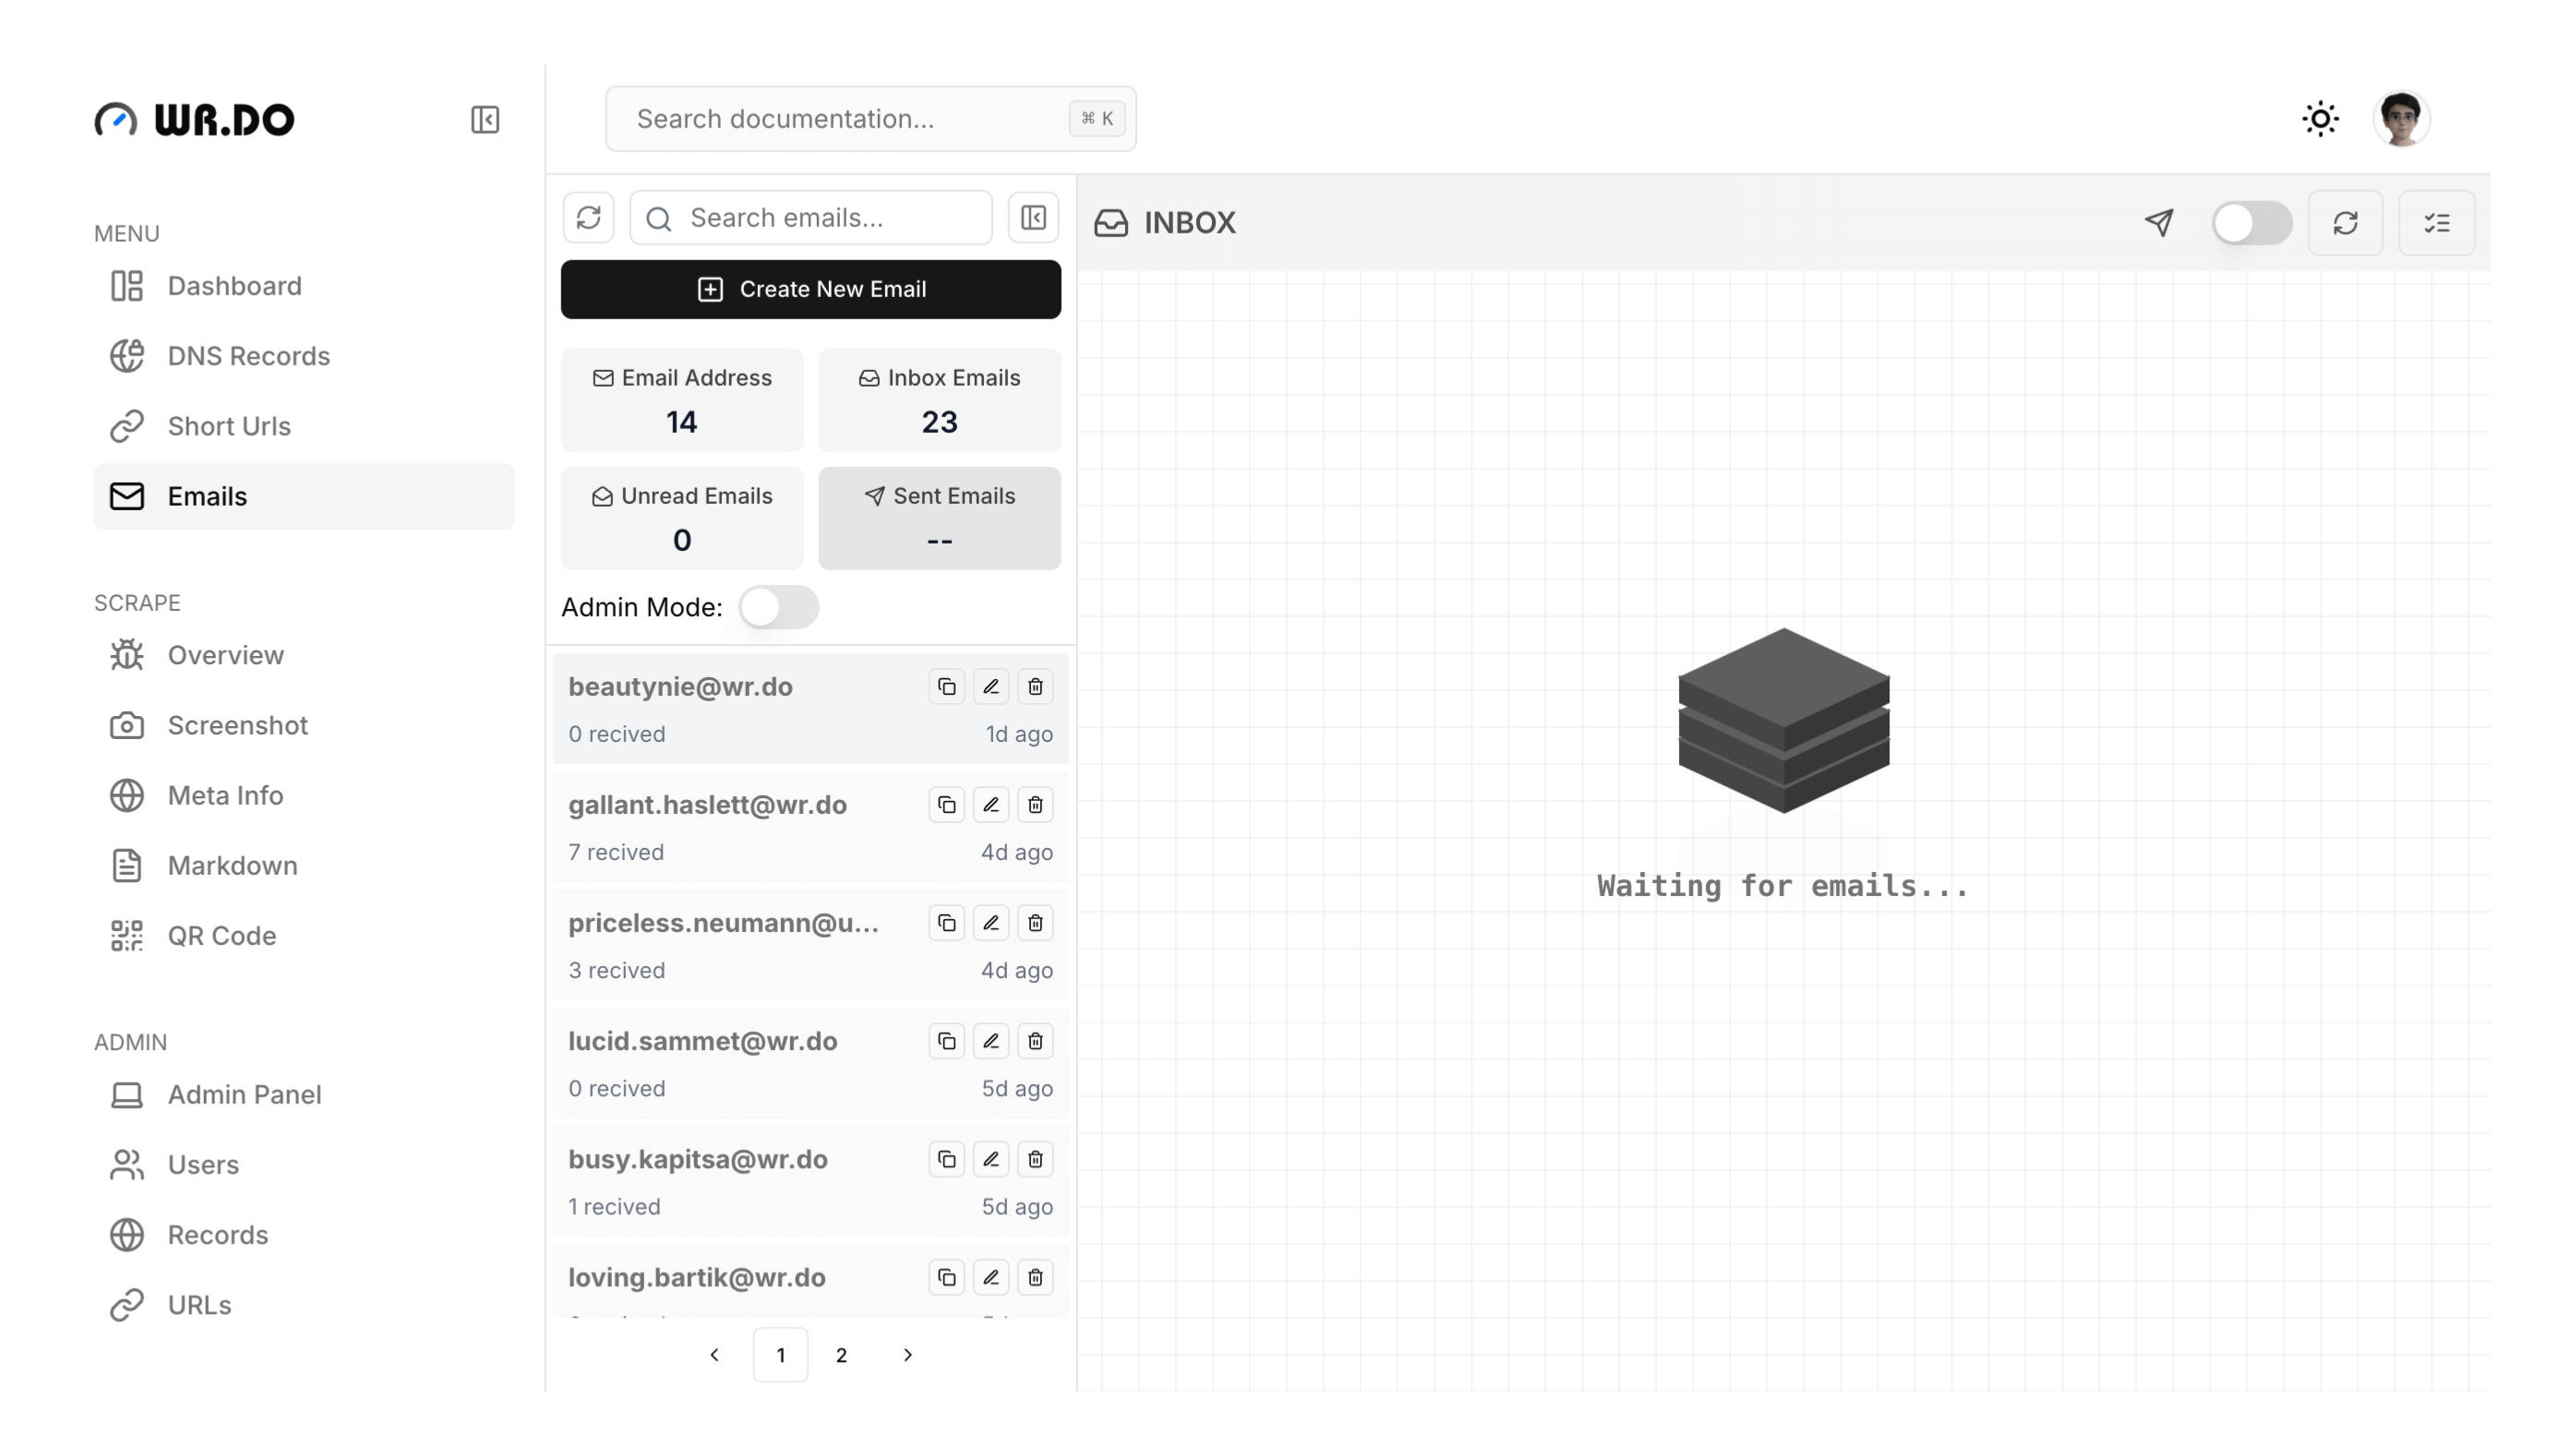Image resolution: width=2555 pixels, height=1456 pixels.
Task: Copy the beautynie@wr.do address
Action: point(946,687)
